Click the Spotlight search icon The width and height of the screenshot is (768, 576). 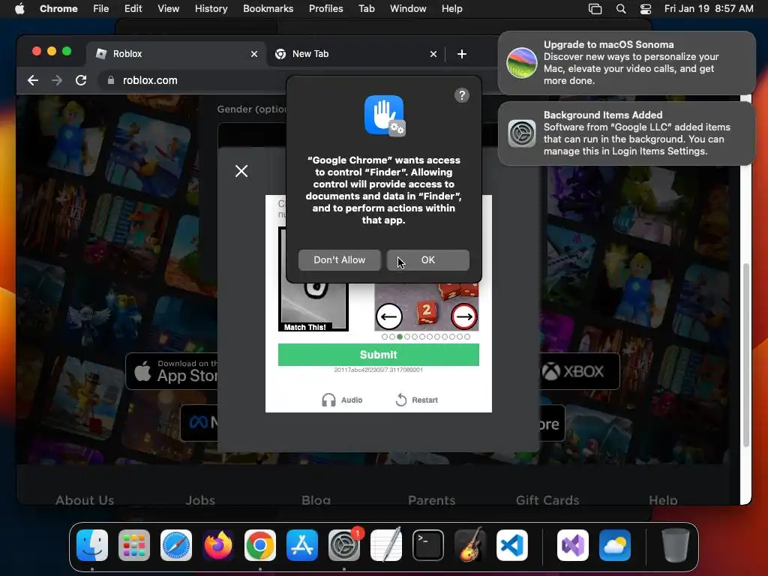pyautogui.click(x=621, y=9)
